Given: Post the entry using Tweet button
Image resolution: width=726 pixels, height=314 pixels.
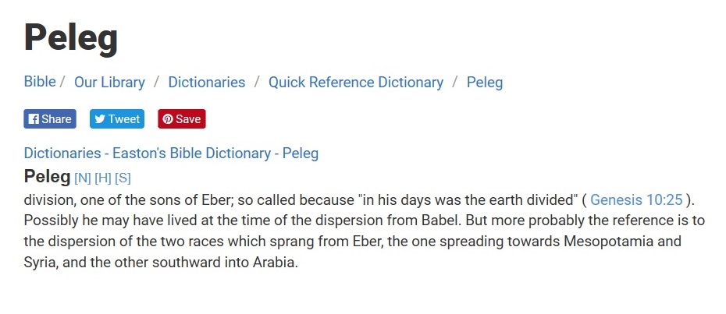Looking at the screenshot, I should (x=117, y=119).
